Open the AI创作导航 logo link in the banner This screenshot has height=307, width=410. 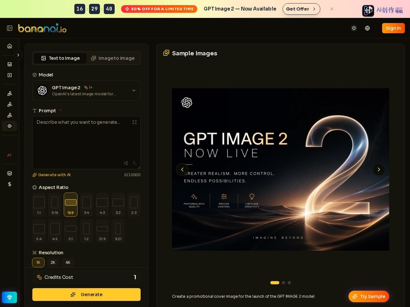point(383,10)
